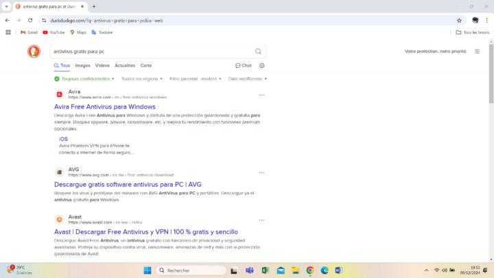Bookmark this page with the star icon

(459, 21)
